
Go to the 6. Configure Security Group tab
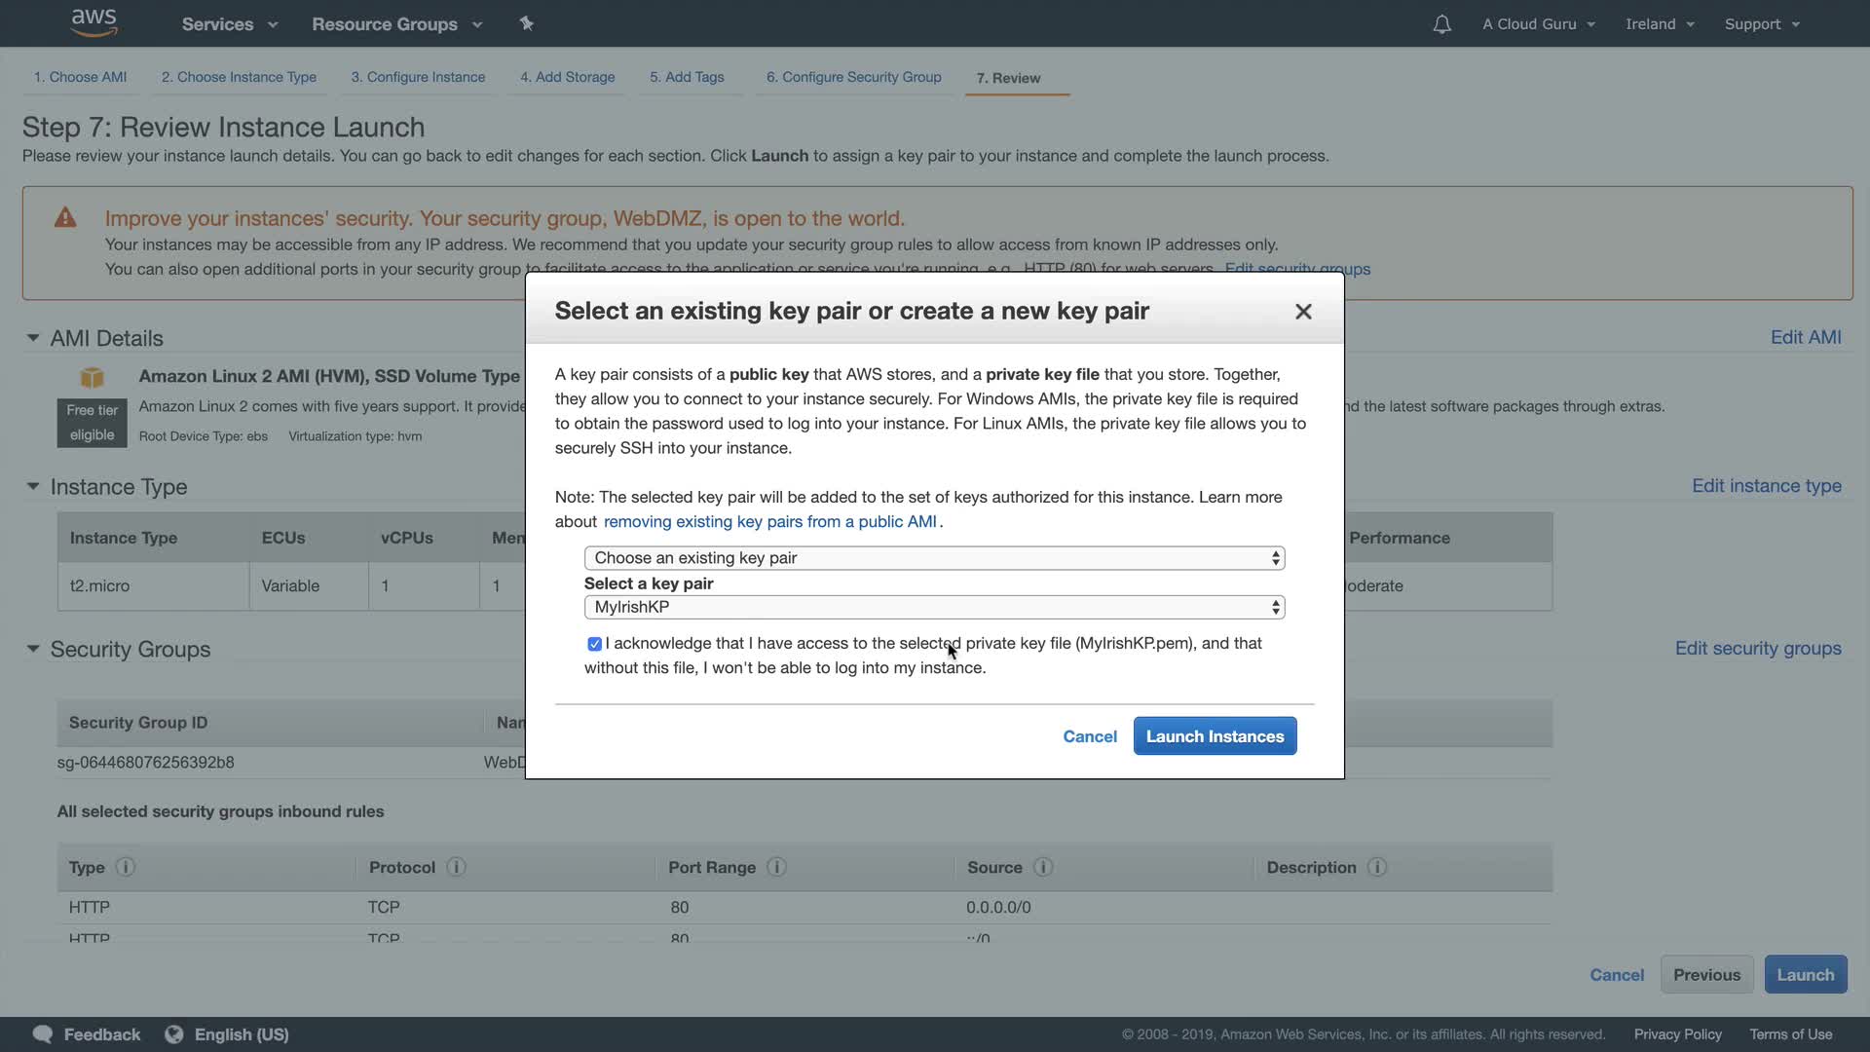click(x=853, y=77)
